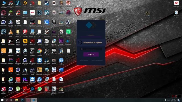Viewport: 182px width, 102px height.
Task: Open the notification center icon
Action: pyautogui.click(x=179, y=100)
